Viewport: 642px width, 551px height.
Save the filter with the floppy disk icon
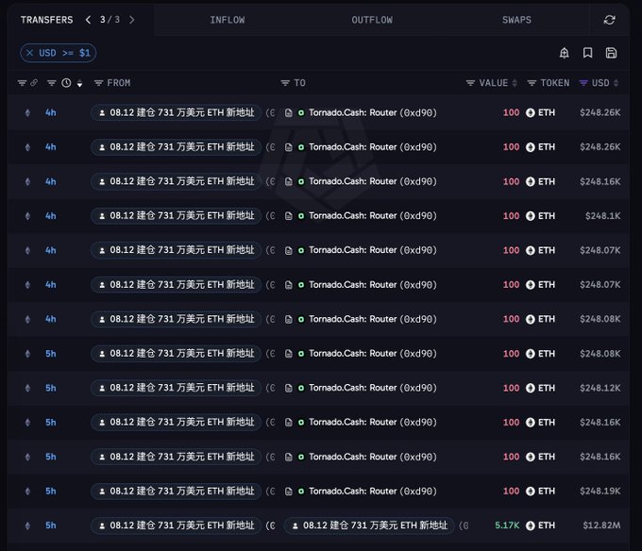click(x=611, y=53)
